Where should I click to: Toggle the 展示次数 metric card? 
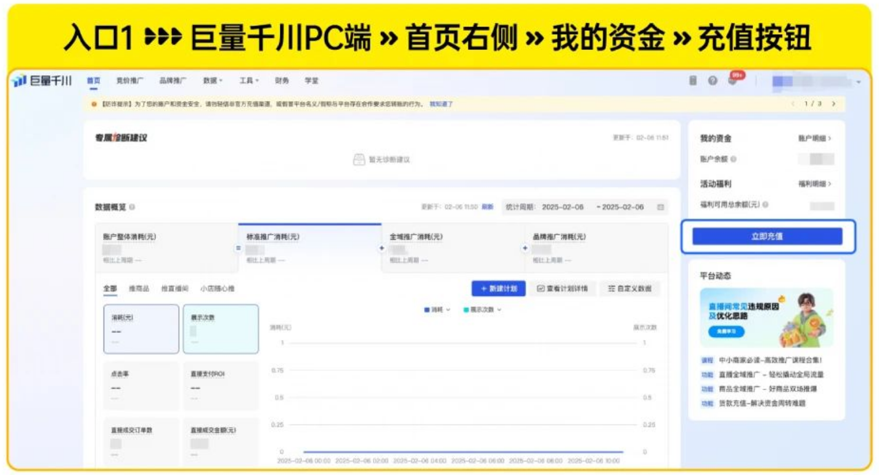pyautogui.click(x=221, y=329)
